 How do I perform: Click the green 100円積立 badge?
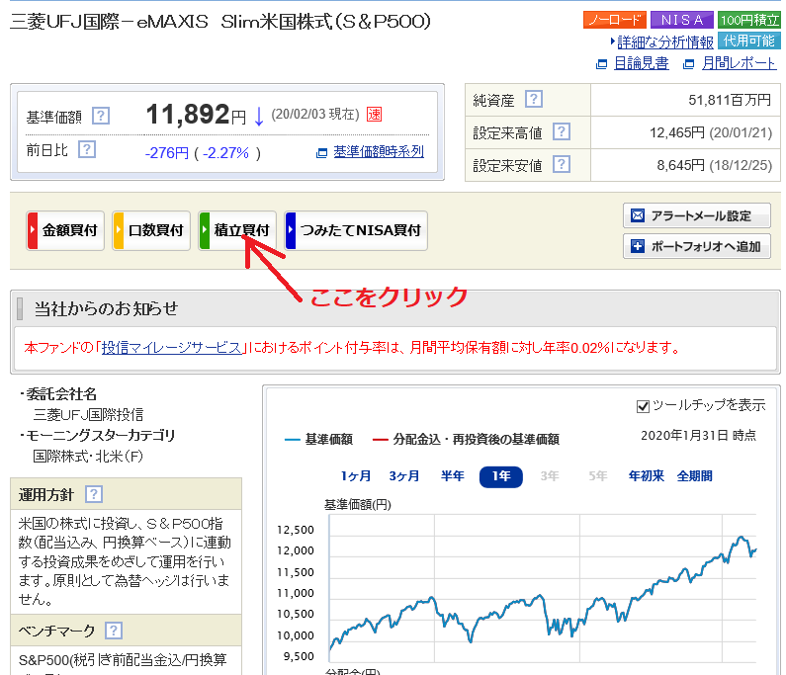pyautogui.click(x=749, y=20)
